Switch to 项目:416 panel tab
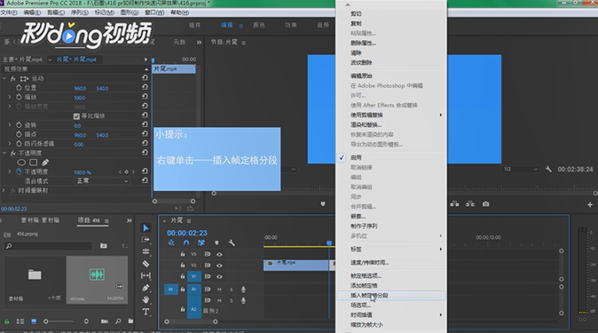The width and height of the screenshot is (598, 333). (89, 220)
